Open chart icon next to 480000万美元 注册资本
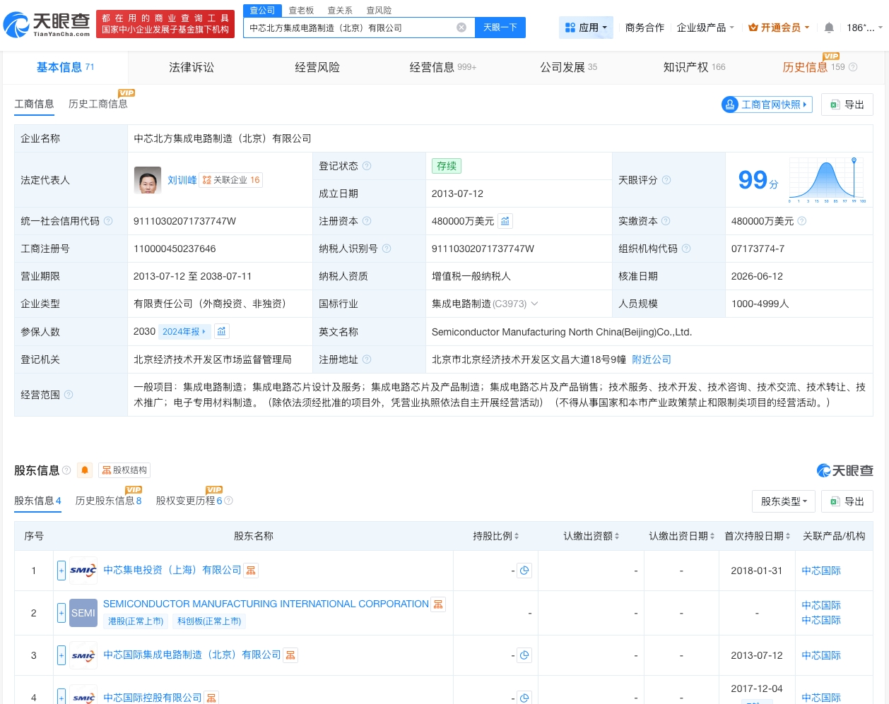This screenshot has height=704, width=889. tap(505, 221)
